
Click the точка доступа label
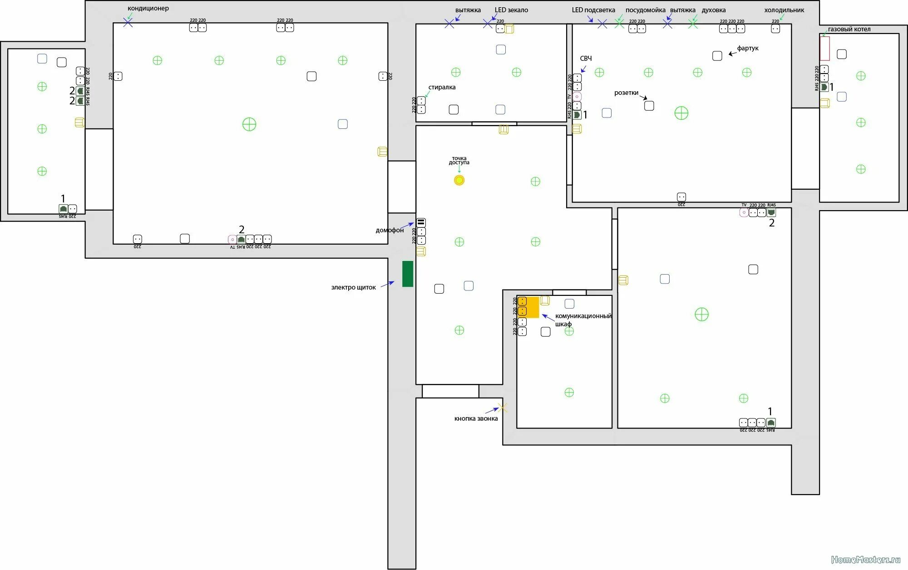(x=459, y=160)
